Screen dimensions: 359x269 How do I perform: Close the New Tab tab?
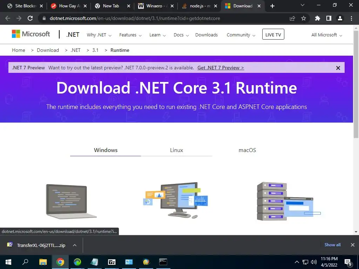(x=128, y=6)
